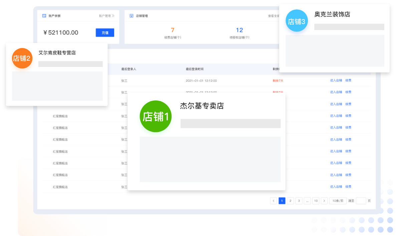This screenshot has width=396, height=236.
Task: Click 进入店铺 link in first row
Action: point(336,80)
